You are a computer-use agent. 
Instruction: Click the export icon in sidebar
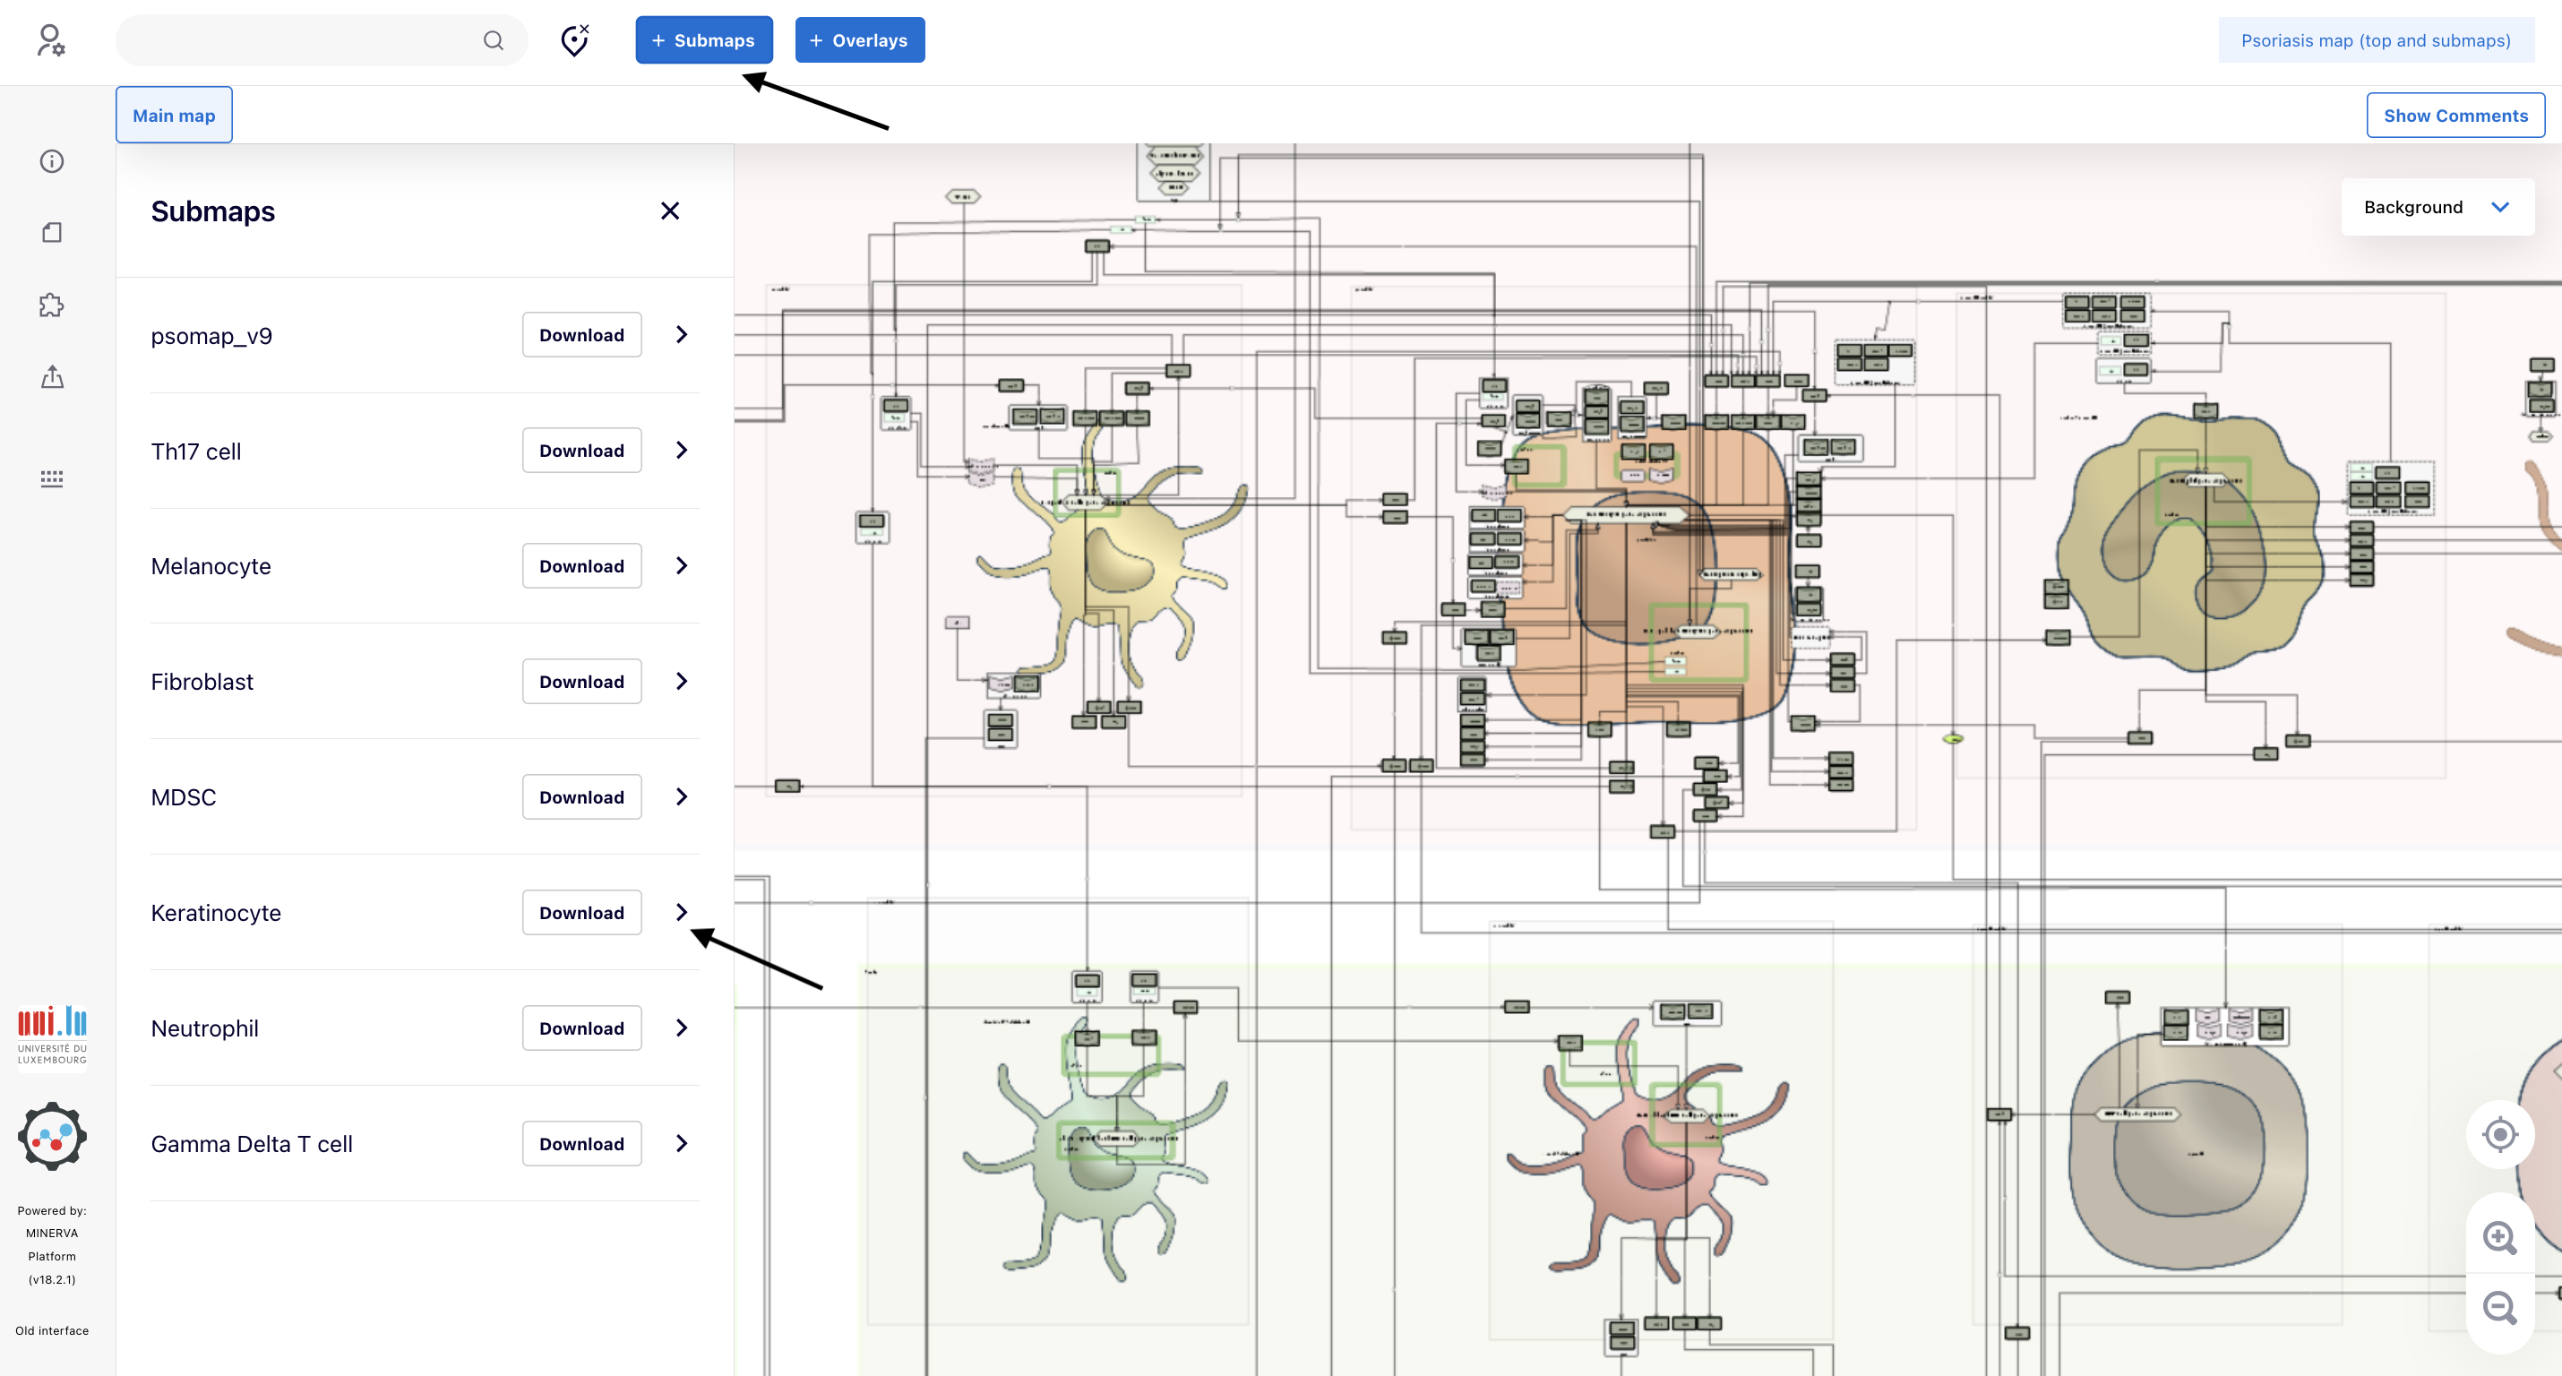pos(52,377)
